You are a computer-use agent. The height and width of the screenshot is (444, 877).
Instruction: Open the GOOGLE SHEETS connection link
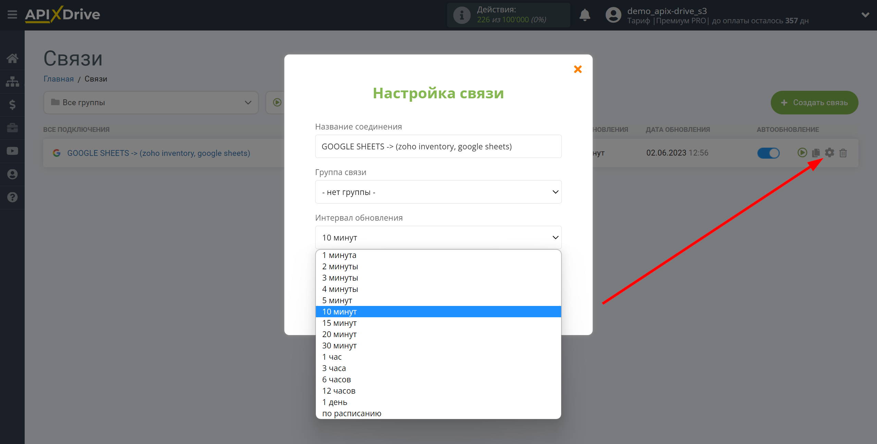click(159, 153)
